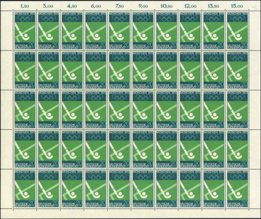Screen dimensions: 261x219
Task: Click the stamp directly beneath the 1,50 value
Action: (25, 31)
